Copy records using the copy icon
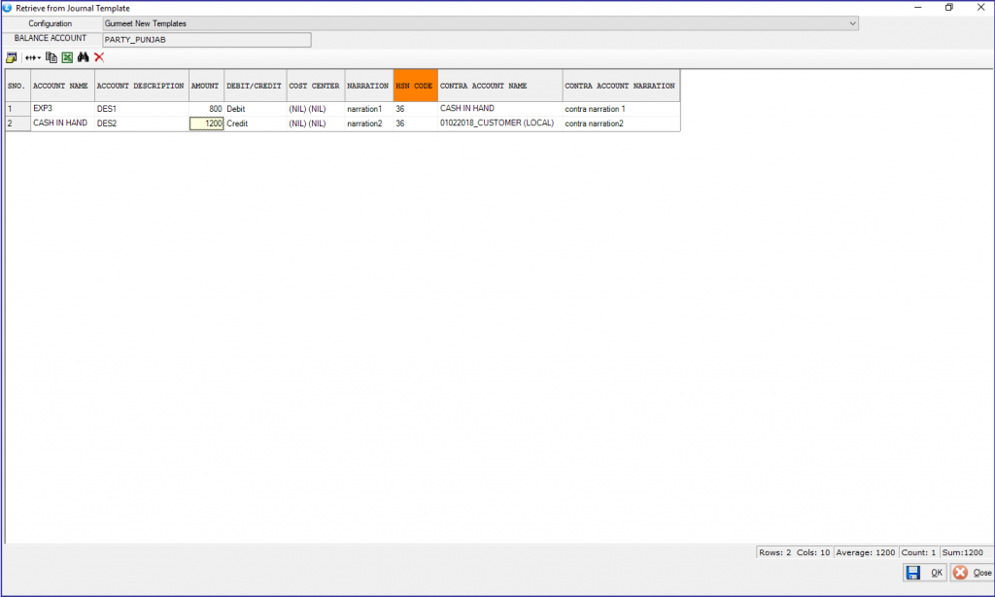Viewport: 995px width, 597px height. pyautogui.click(x=51, y=57)
